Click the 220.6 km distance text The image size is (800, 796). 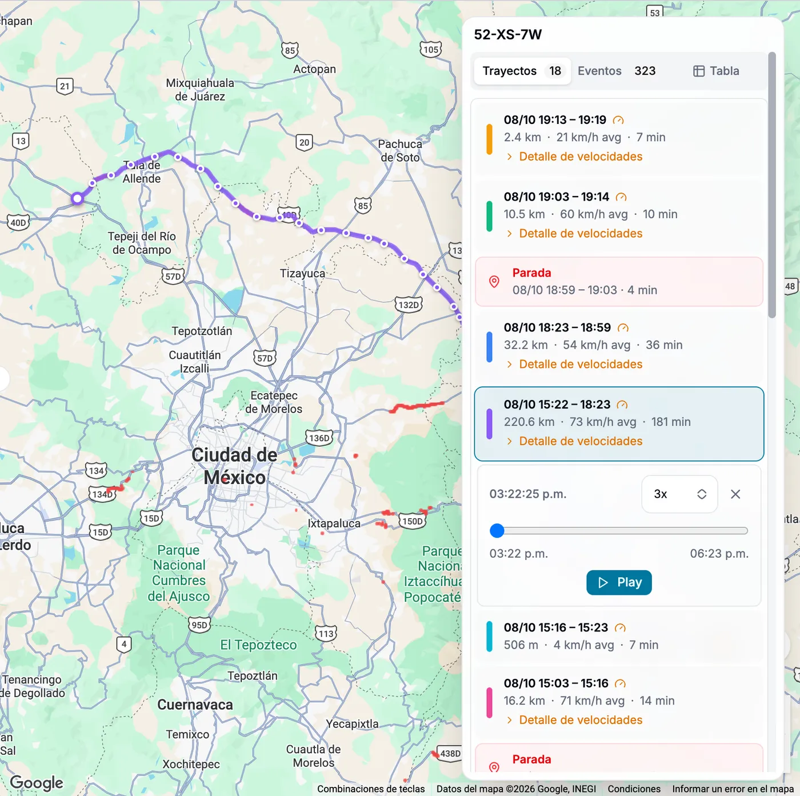[x=529, y=422]
